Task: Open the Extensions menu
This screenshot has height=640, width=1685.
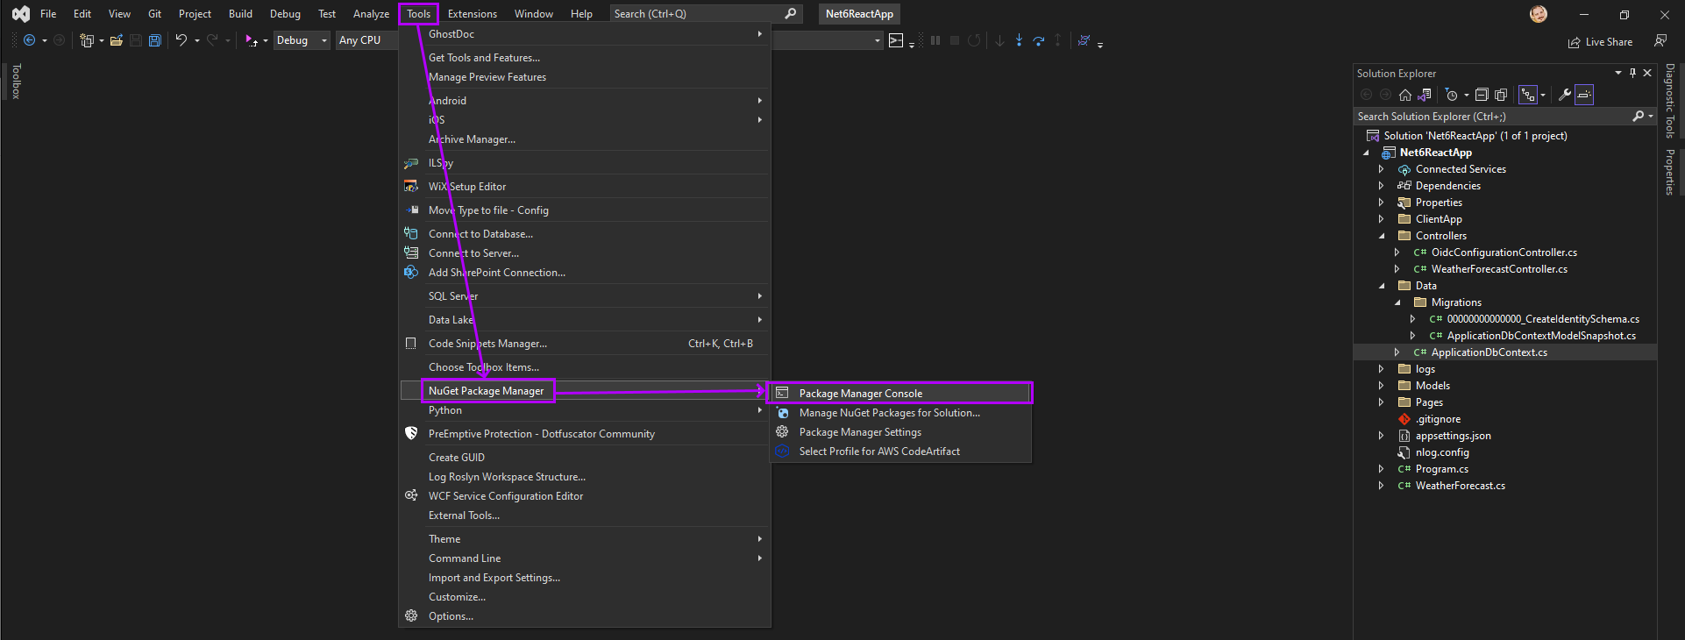Action: pos(472,14)
